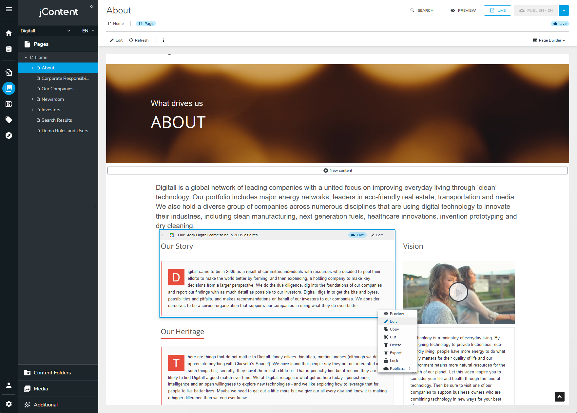The image size is (577, 413).
Task: Click the page Live status badge top right
Action: click(x=560, y=24)
